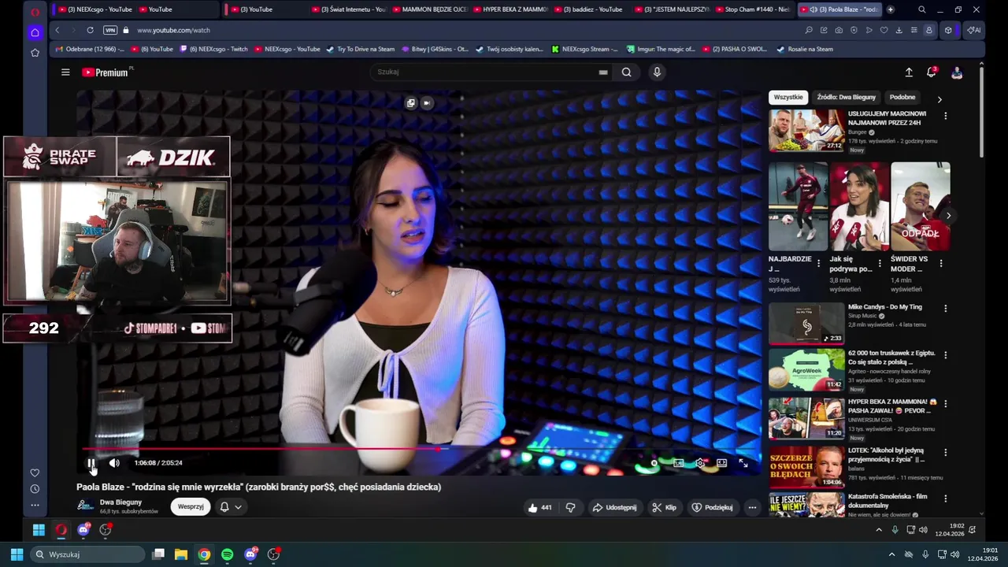The width and height of the screenshot is (1008, 567).
Task: Open the ŚWIDER VS MODER short thumbnail
Action: tap(921, 206)
